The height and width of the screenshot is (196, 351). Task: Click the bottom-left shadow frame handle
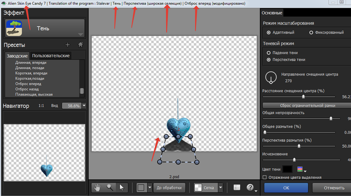(160, 162)
